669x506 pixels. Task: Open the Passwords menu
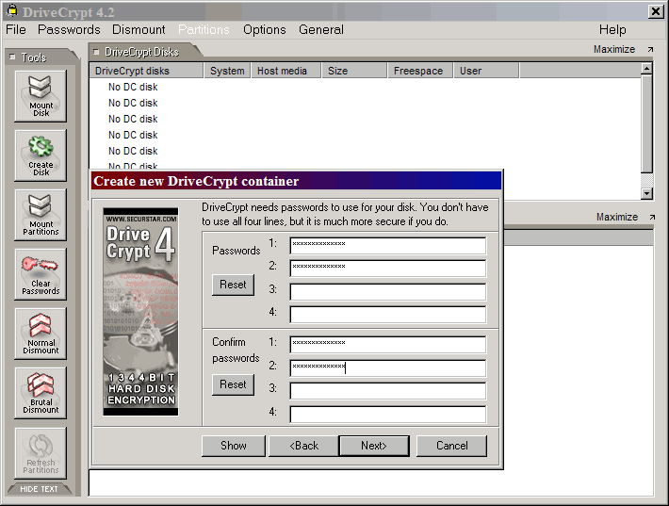click(69, 29)
